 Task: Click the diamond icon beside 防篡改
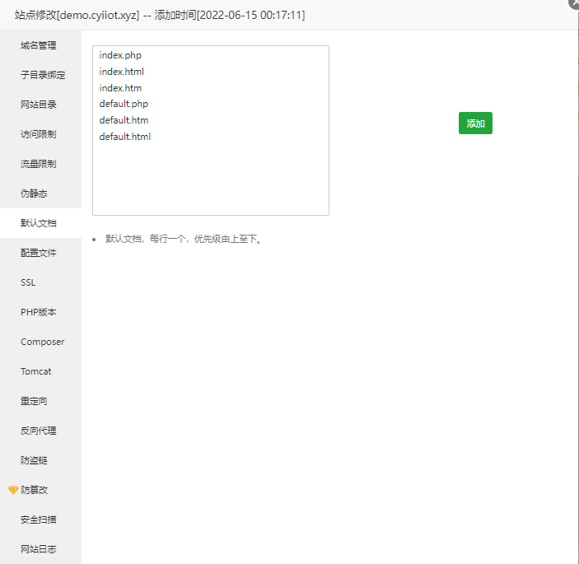click(13, 490)
